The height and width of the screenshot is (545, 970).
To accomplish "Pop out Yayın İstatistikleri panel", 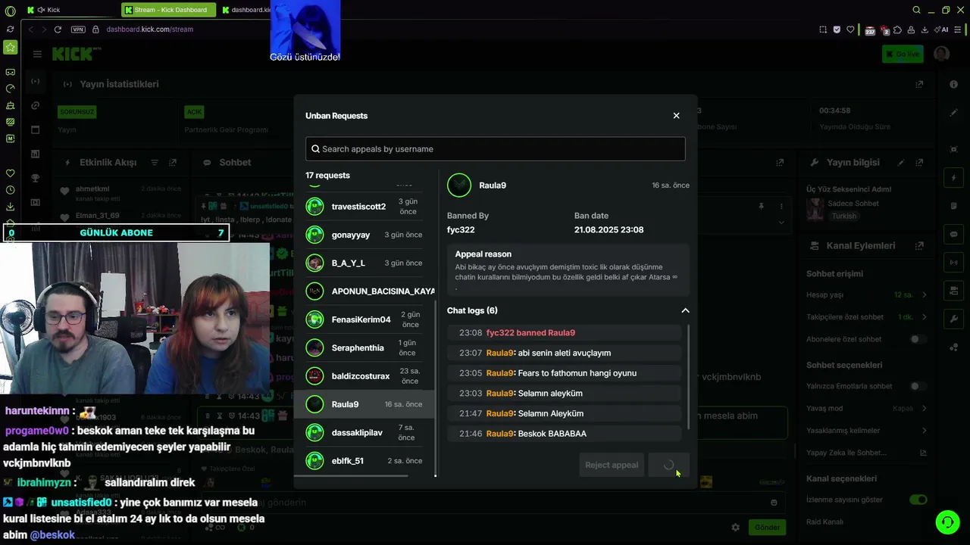I will (x=919, y=84).
